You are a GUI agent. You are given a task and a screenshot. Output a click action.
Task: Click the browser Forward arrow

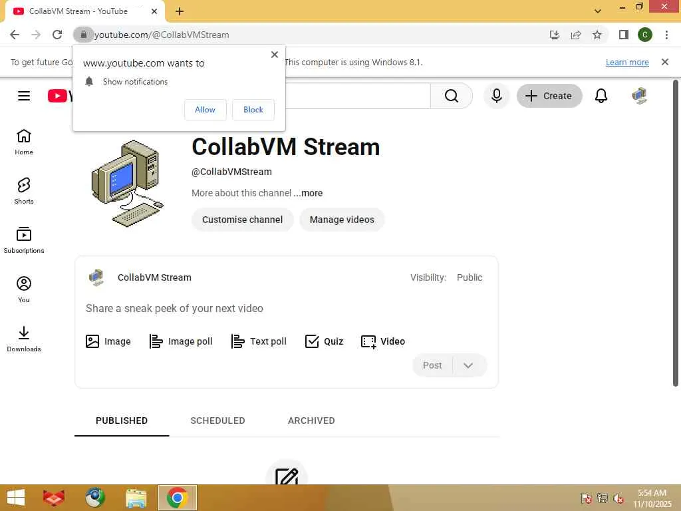(36, 35)
